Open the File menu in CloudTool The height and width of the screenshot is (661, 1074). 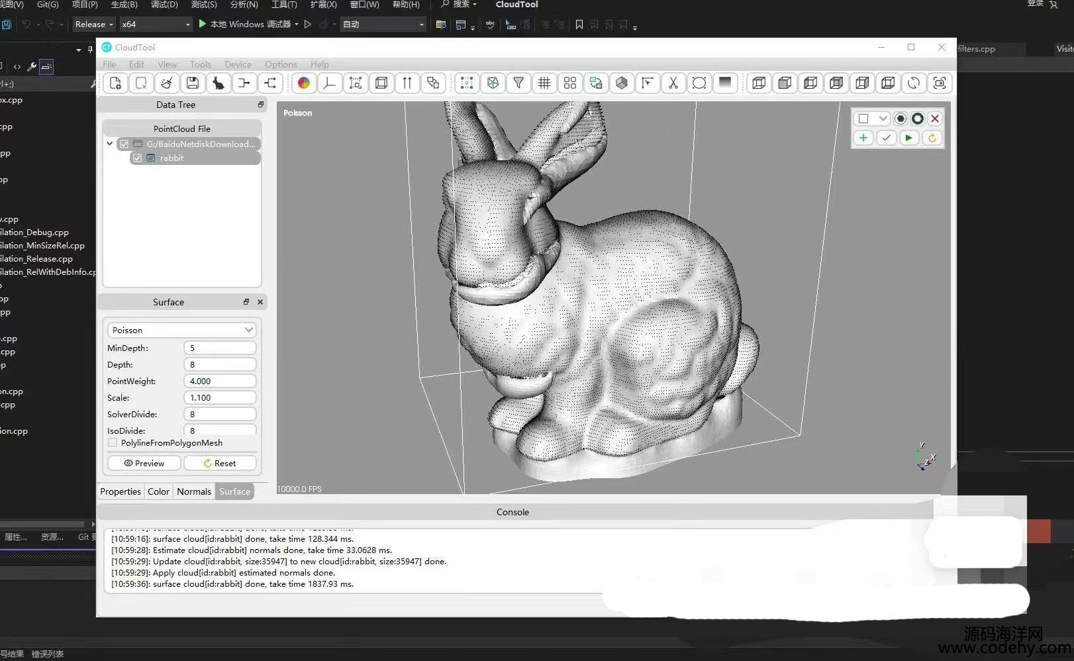(109, 64)
